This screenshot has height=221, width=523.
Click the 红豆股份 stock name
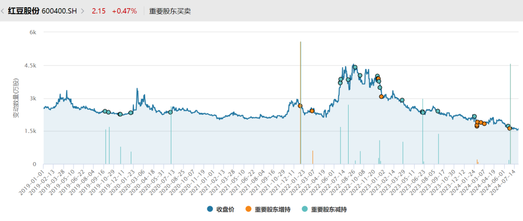[x=24, y=11]
